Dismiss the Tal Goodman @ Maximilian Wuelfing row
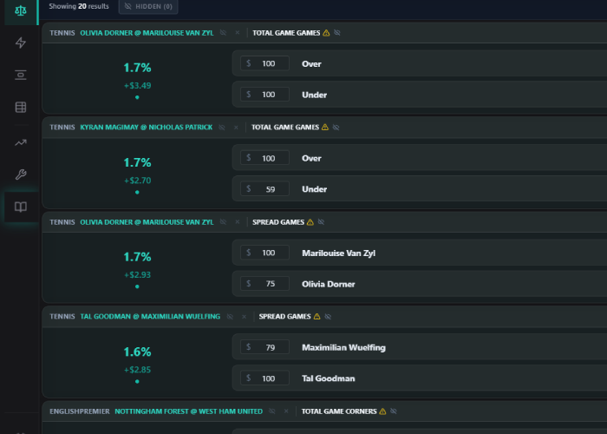The image size is (607, 434). [244, 317]
